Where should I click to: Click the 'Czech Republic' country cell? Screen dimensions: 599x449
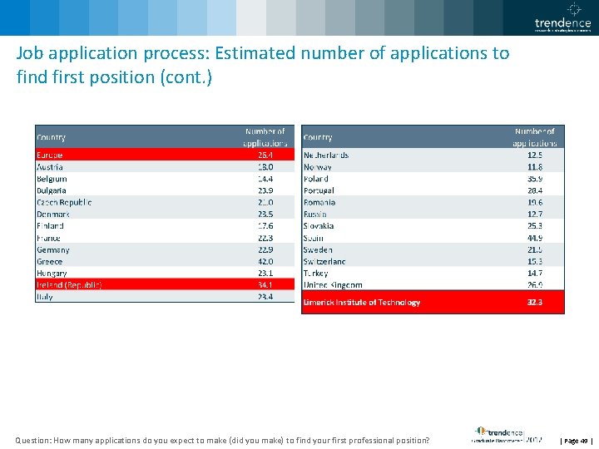coord(64,202)
